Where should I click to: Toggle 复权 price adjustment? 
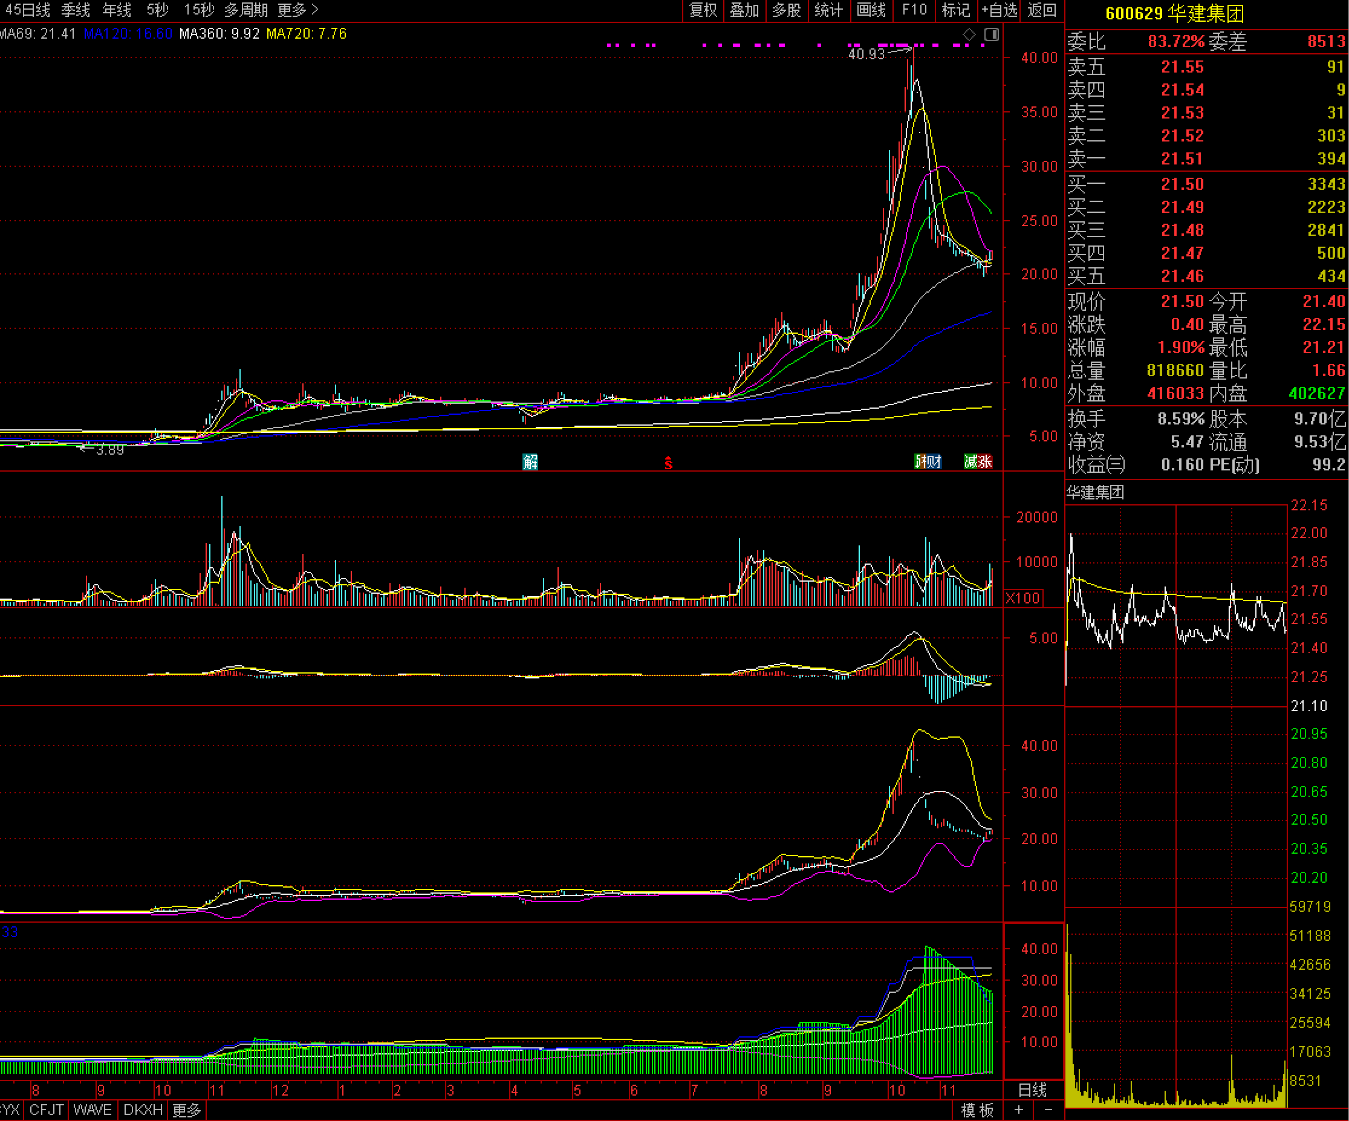tap(703, 10)
